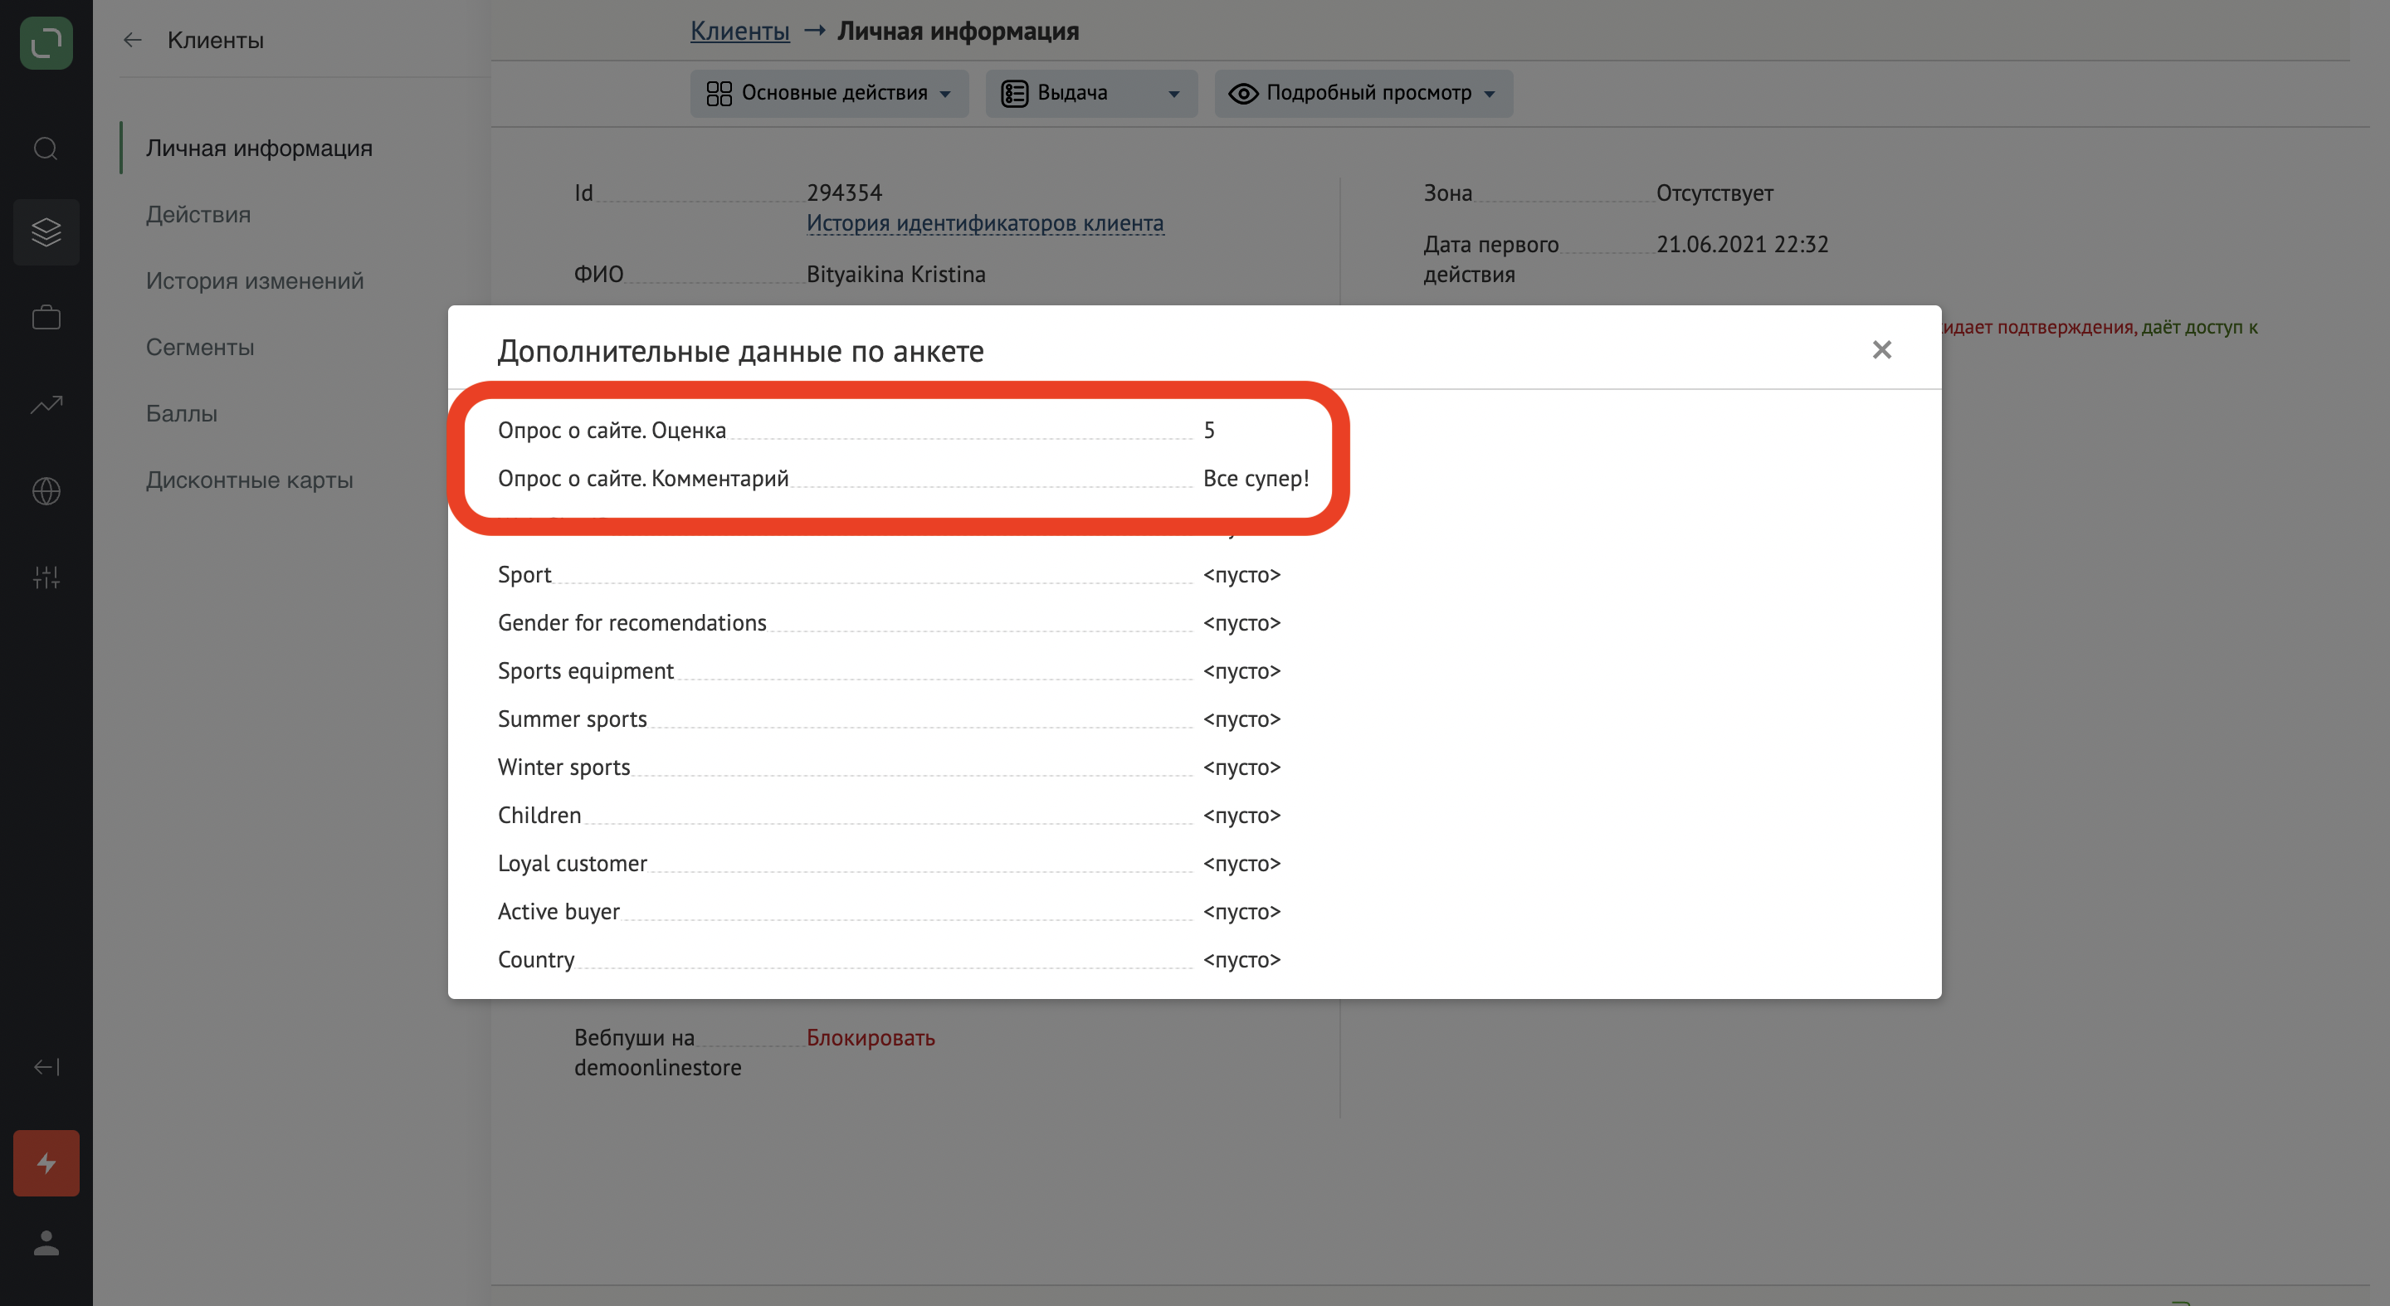
Task: Open the user profile icon
Action: (x=46, y=1243)
